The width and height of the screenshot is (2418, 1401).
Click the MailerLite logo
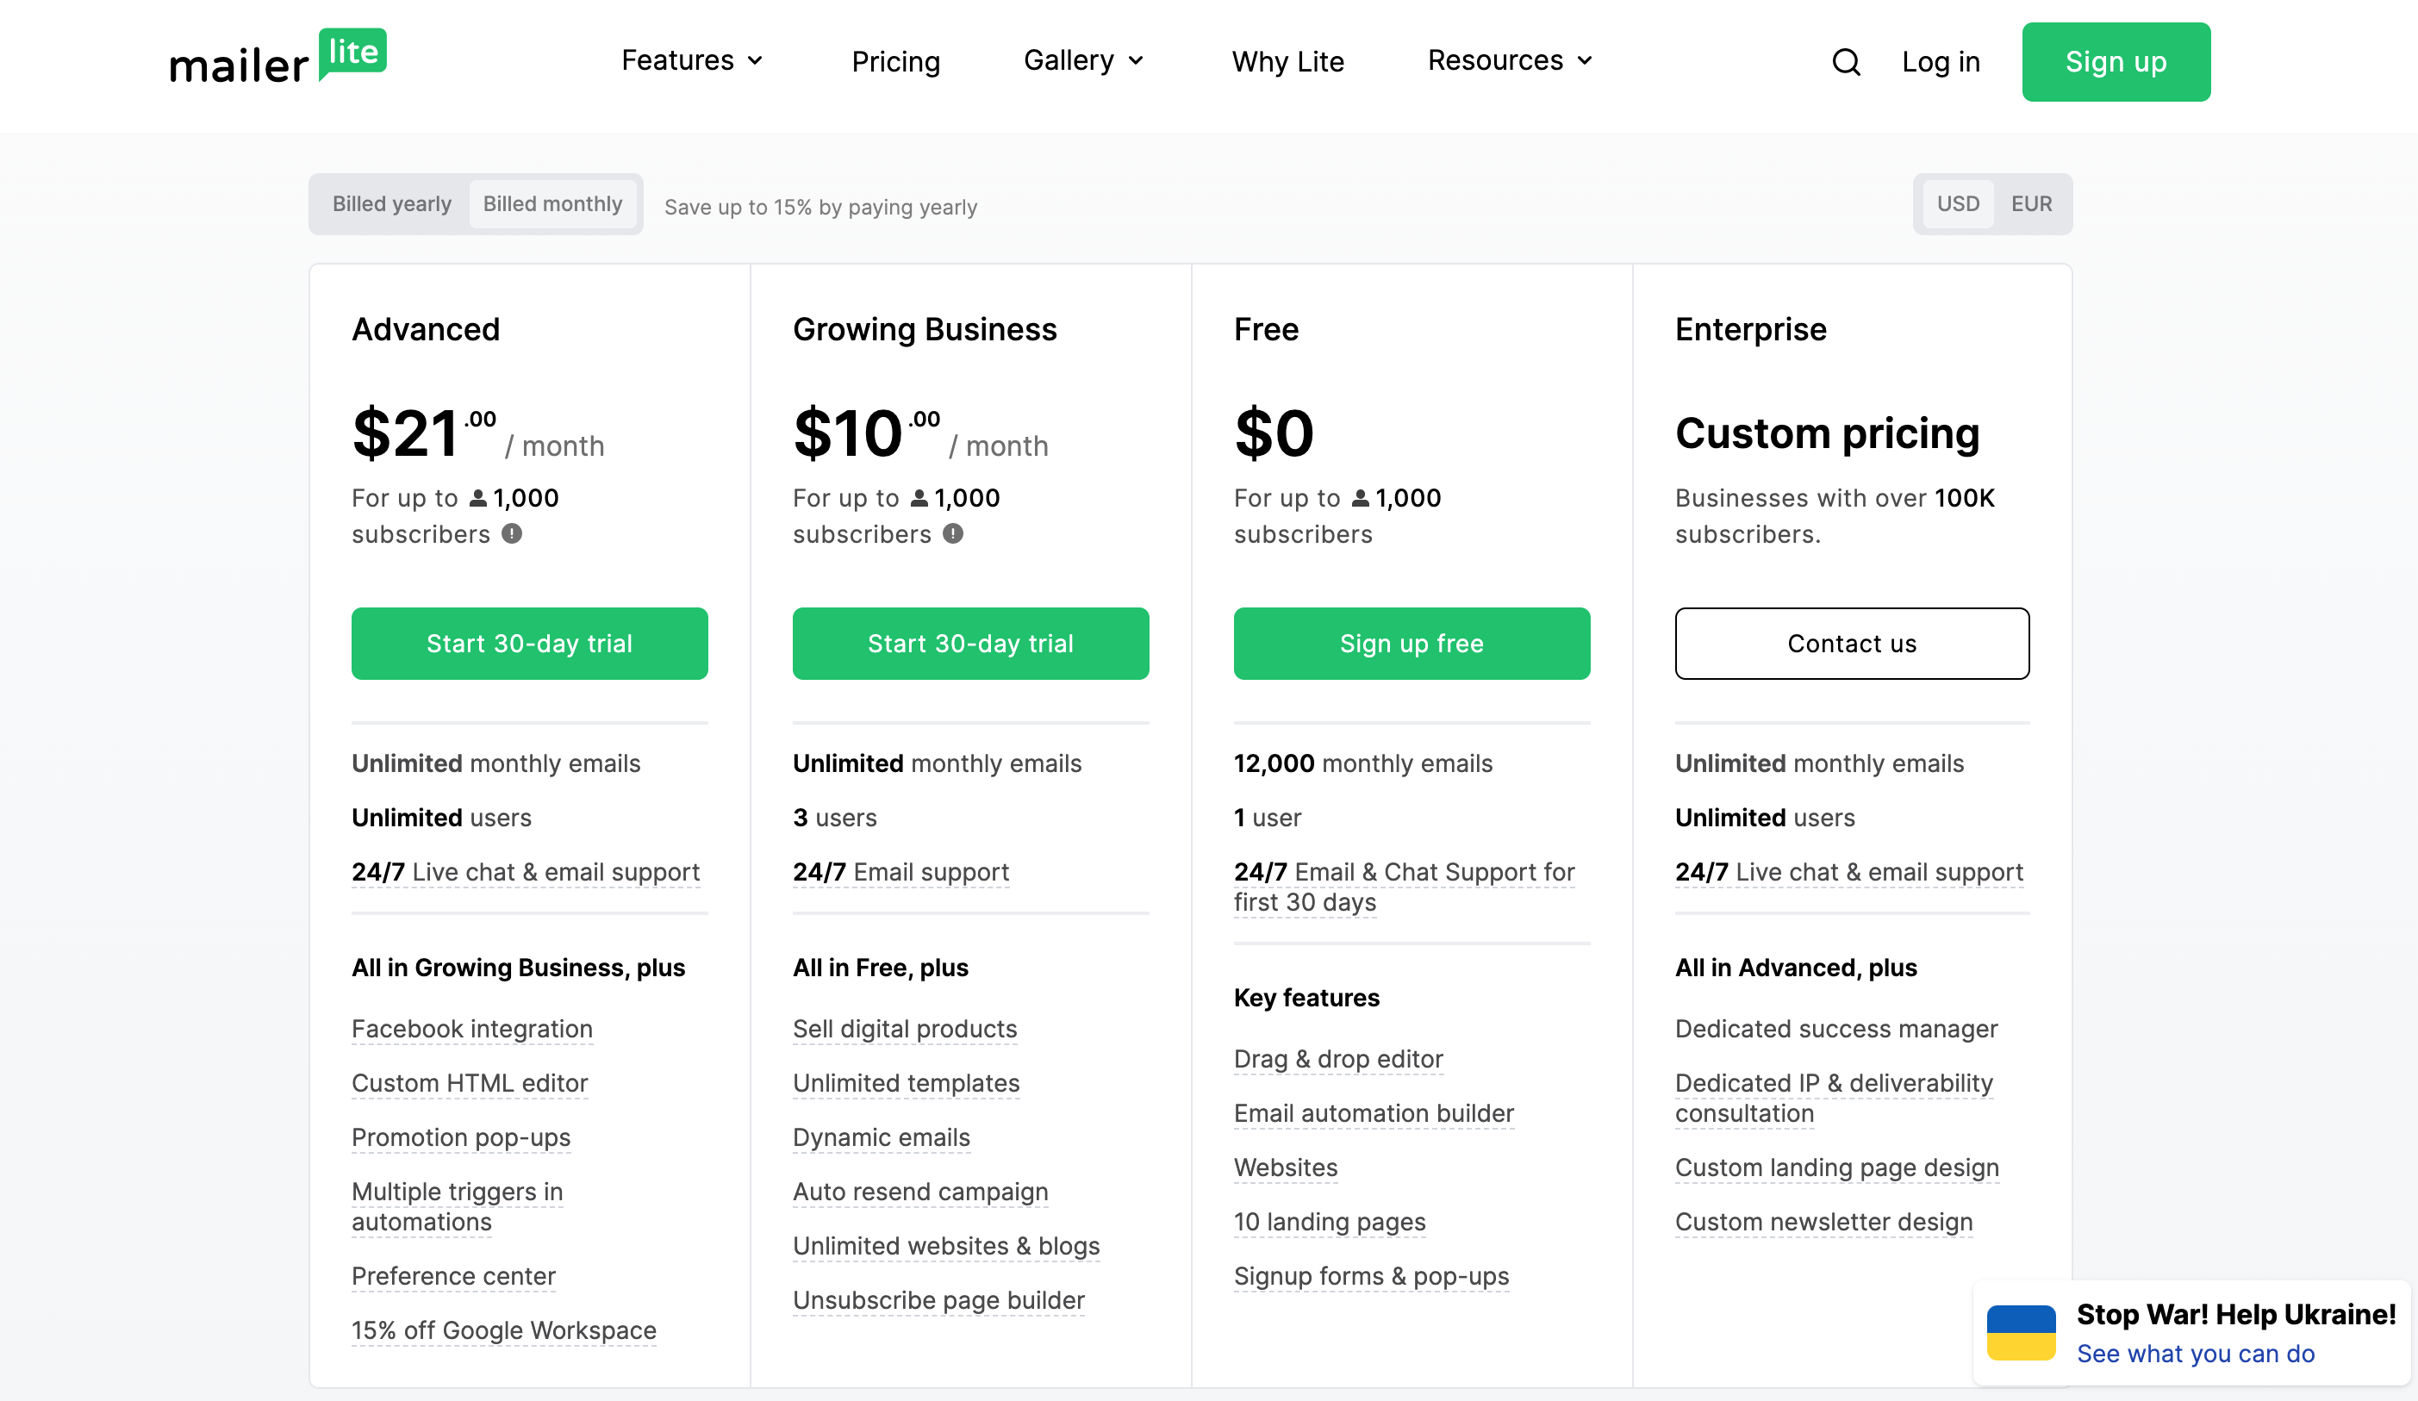click(x=278, y=58)
